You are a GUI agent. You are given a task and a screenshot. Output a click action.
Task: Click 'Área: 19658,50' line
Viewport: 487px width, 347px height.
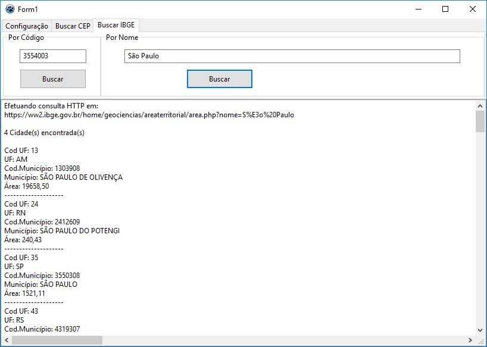click(26, 186)
